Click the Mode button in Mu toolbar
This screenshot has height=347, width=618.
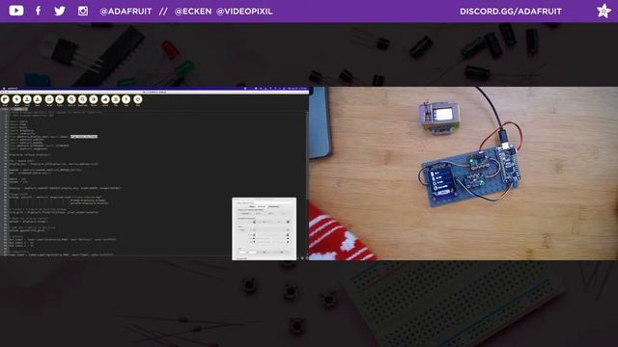(5, 100)
